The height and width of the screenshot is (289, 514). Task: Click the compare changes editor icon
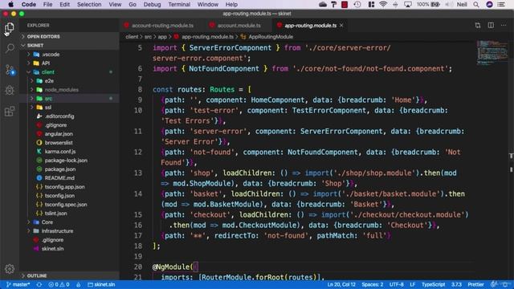[478, 25]
